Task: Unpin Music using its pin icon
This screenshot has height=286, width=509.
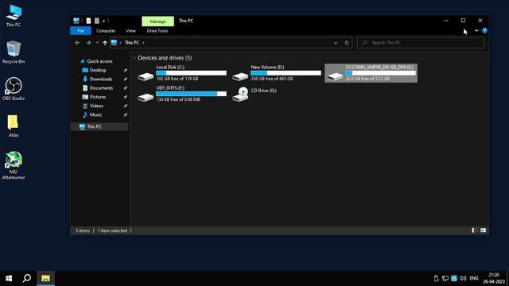Action: pyautogui.click(x=126, y=114)
